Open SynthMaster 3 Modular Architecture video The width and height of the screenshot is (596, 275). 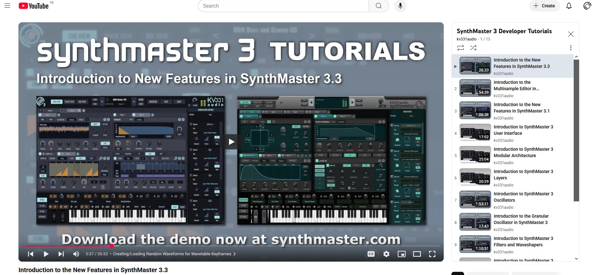[523, 152]
